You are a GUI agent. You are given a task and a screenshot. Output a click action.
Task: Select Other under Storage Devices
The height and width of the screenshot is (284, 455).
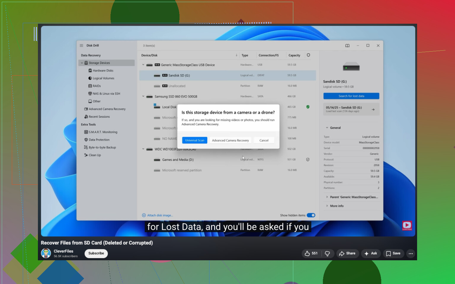pos(94,101)
